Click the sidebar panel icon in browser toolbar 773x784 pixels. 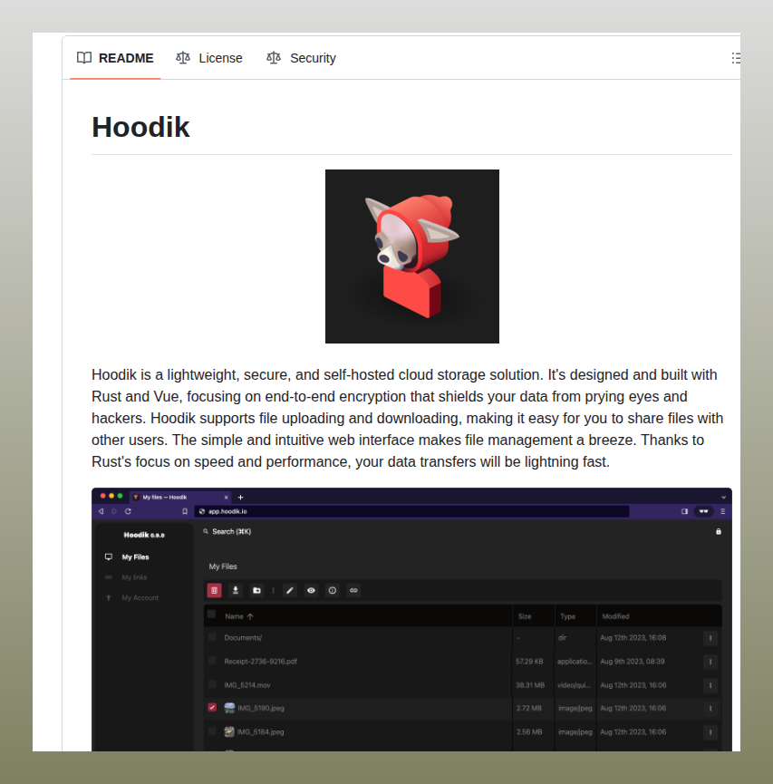pos(684,511)
